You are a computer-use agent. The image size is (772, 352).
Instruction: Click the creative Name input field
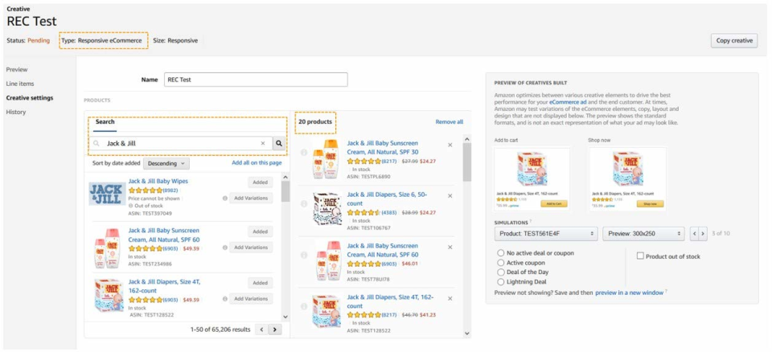pos(255,80)
